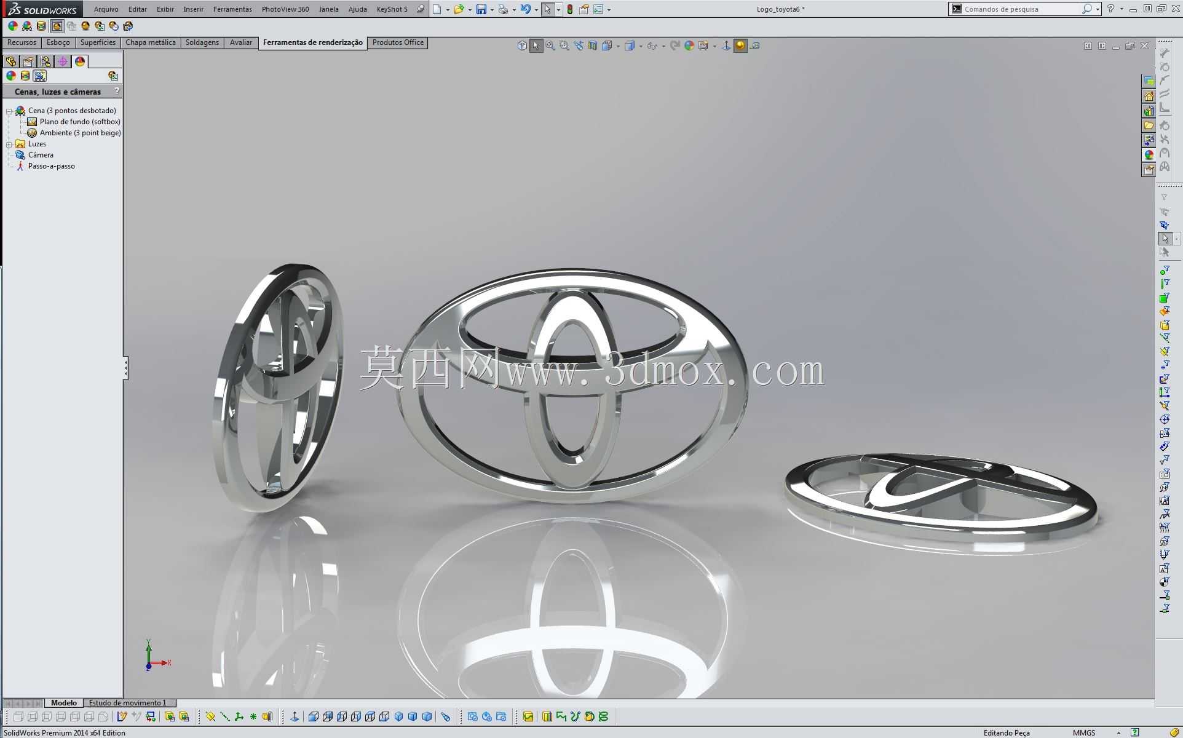The height and width of the screenshot is (738, 1183).
Task: Select Plano de fundo (softbox) item
Action: point(74,122)
